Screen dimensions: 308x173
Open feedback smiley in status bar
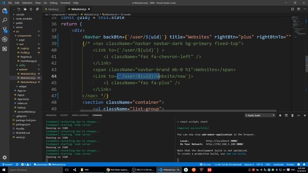pyautogui.click(x=298, y=164)
